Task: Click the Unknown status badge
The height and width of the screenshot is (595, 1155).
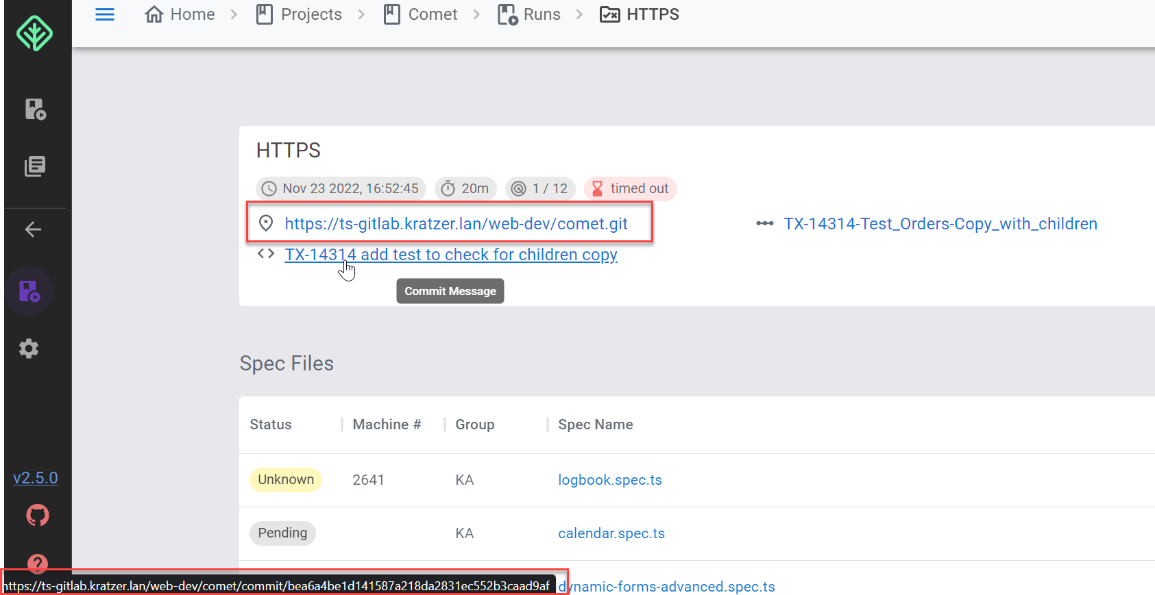Action: (286, 480)
